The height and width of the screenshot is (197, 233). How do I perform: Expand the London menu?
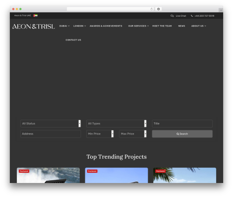coord(80,26)
